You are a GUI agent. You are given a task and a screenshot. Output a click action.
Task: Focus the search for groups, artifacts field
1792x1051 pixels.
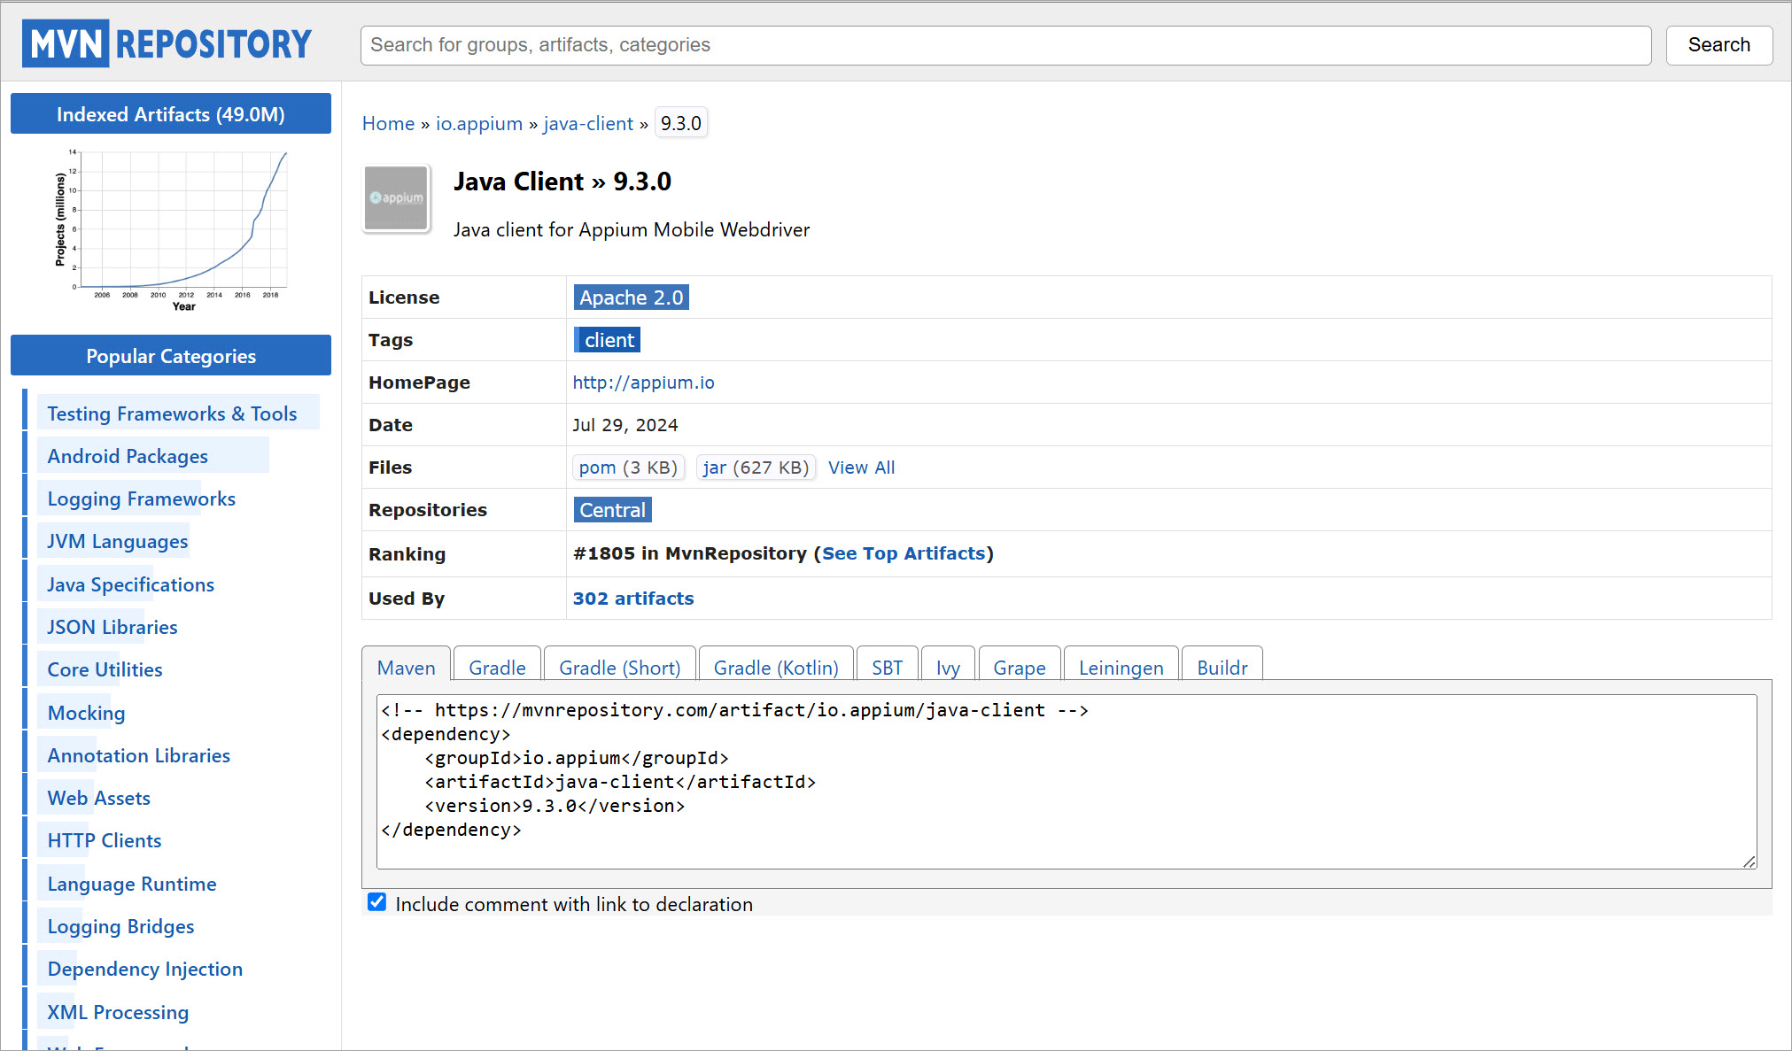[x=1005, y=45]
